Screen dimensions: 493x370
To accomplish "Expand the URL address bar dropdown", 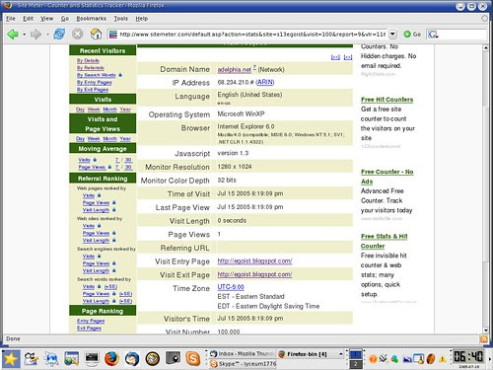I will click(392, 35).
